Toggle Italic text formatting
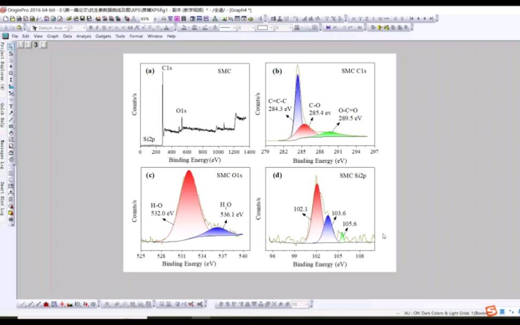 tap(97, 28)
